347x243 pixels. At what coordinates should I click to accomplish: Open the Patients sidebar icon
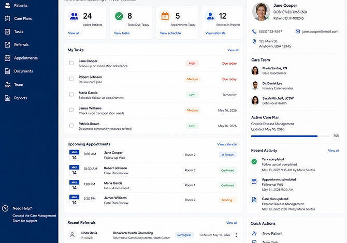pyautogui.click(x=8, y=6)
